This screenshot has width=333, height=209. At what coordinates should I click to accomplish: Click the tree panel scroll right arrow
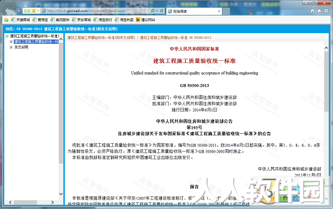click(53, 202)
